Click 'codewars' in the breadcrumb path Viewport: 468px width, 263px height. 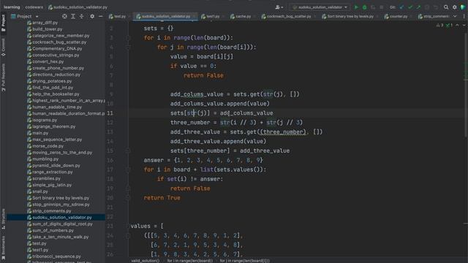click(x=34, y=7)
